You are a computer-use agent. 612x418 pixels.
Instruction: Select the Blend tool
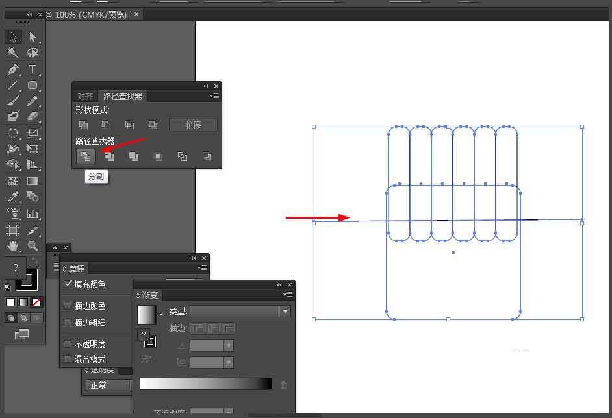coord(32,197)
